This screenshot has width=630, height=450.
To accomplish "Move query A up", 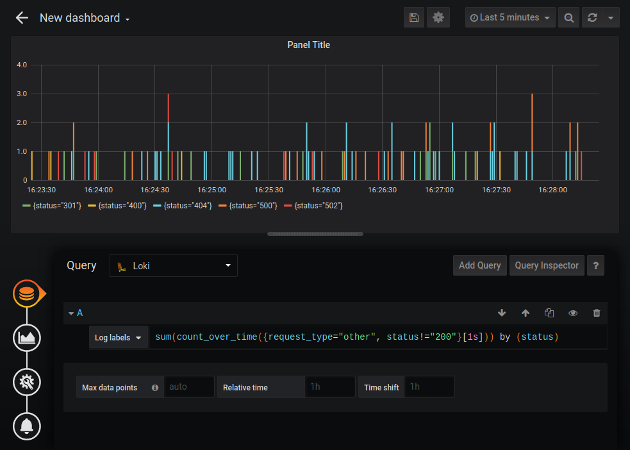I will tap(526, 313).
